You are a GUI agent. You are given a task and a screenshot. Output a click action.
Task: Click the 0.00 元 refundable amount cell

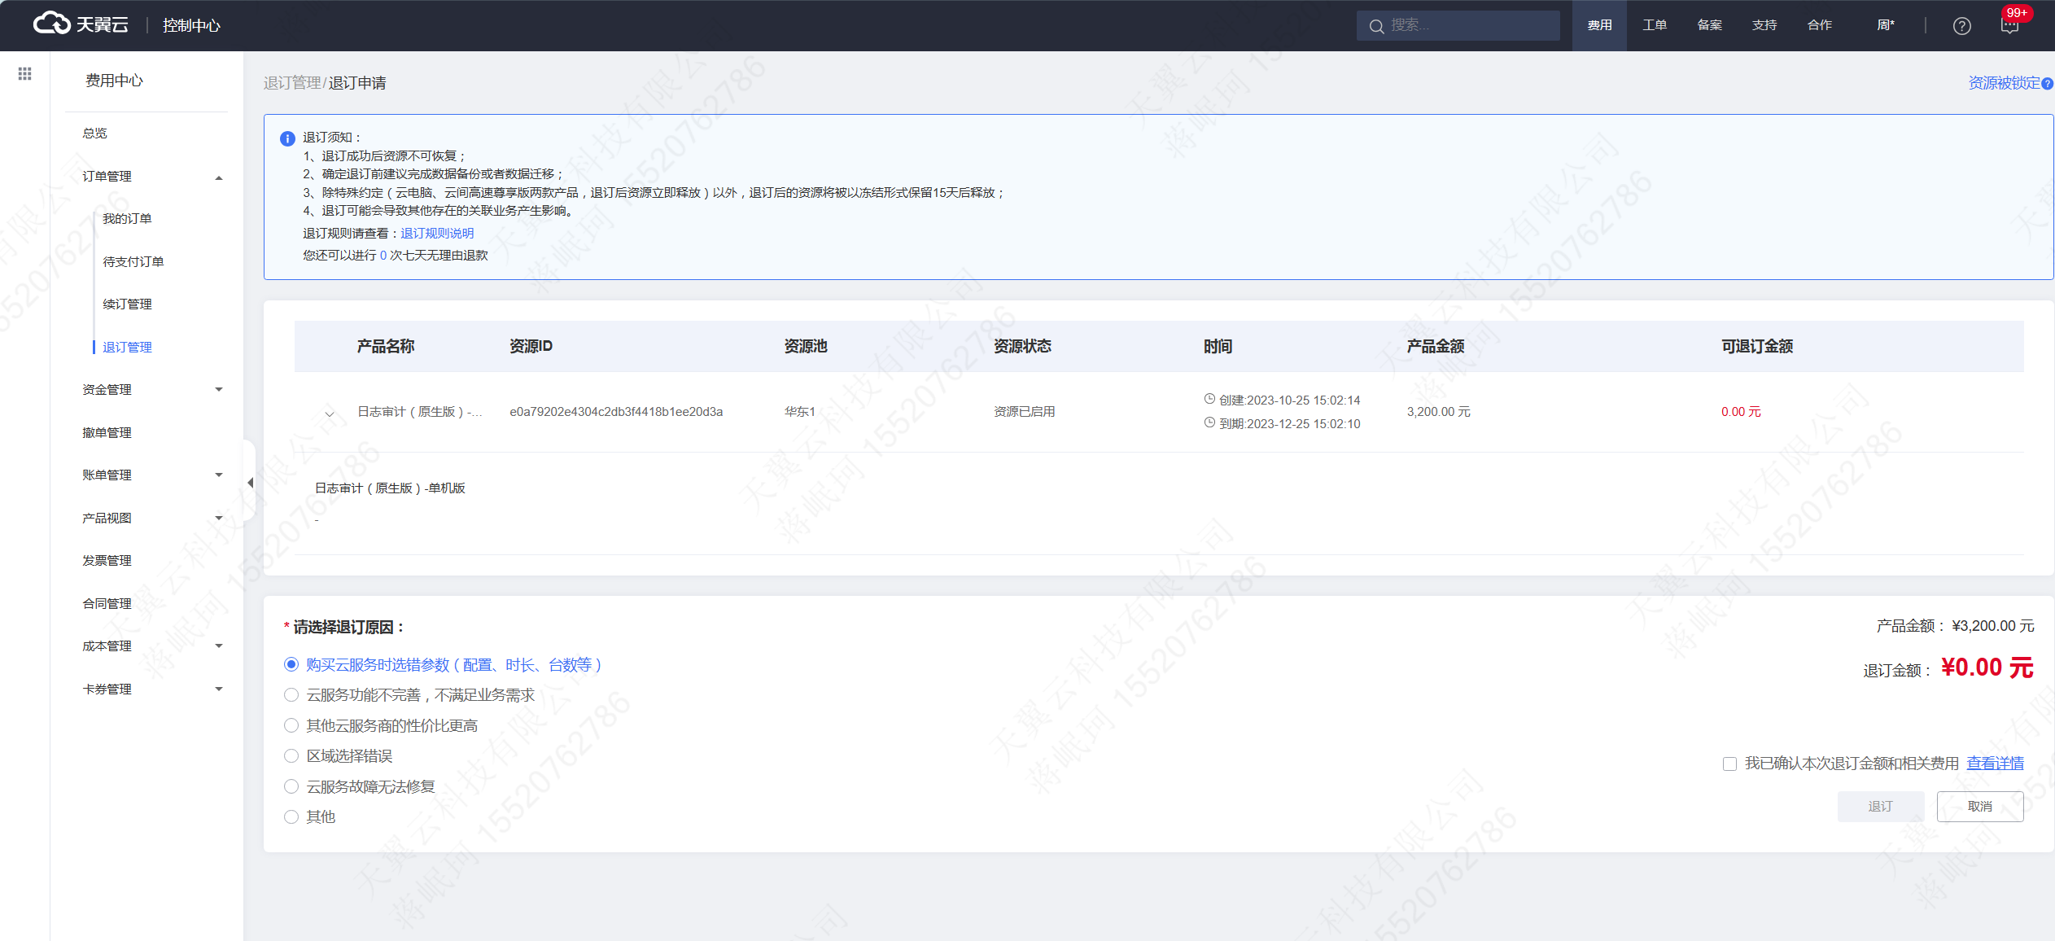pos(1741,412)
